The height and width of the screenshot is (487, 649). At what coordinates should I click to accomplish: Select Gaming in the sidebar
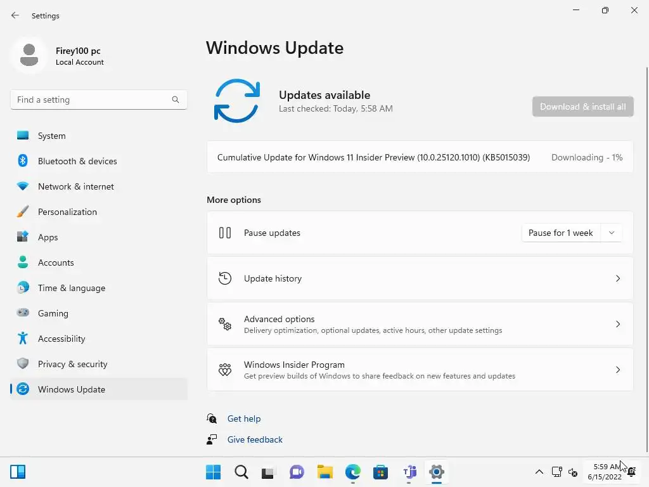(98, 313)
